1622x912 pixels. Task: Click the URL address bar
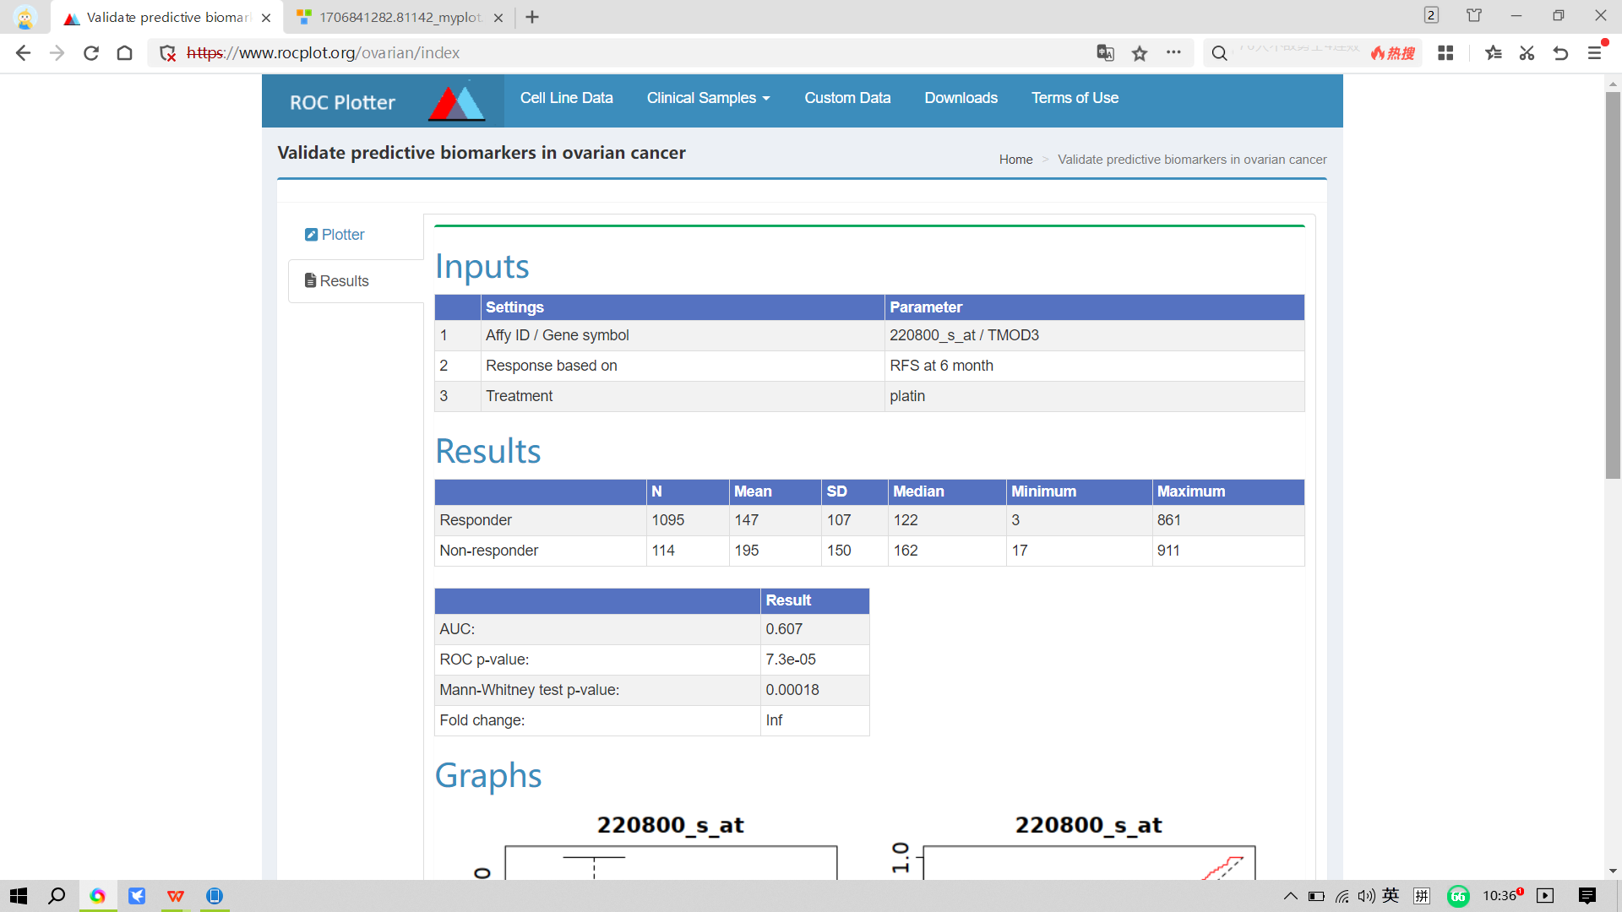[625, 53]
